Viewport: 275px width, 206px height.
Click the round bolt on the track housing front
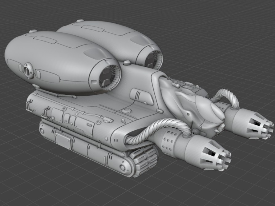coord(123,168)
